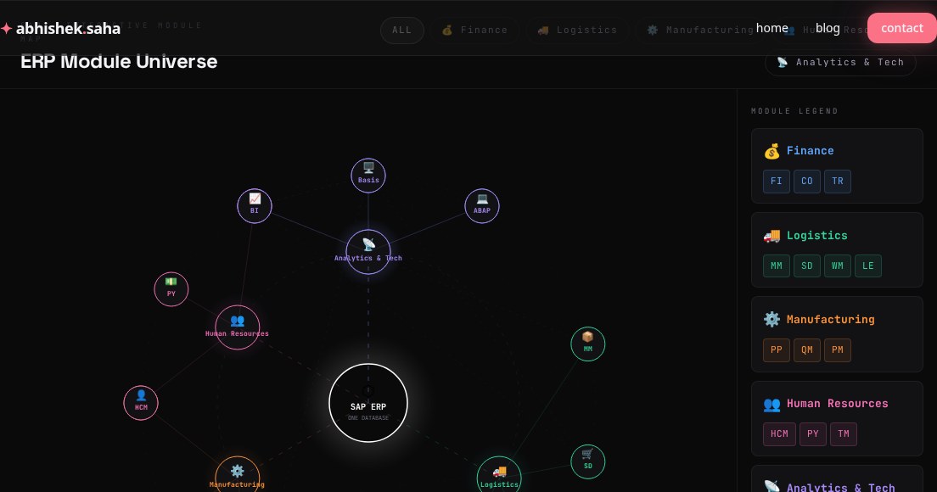
Task: Select Analytics & Tech filter pill
Action: click(x=840, y=62)
